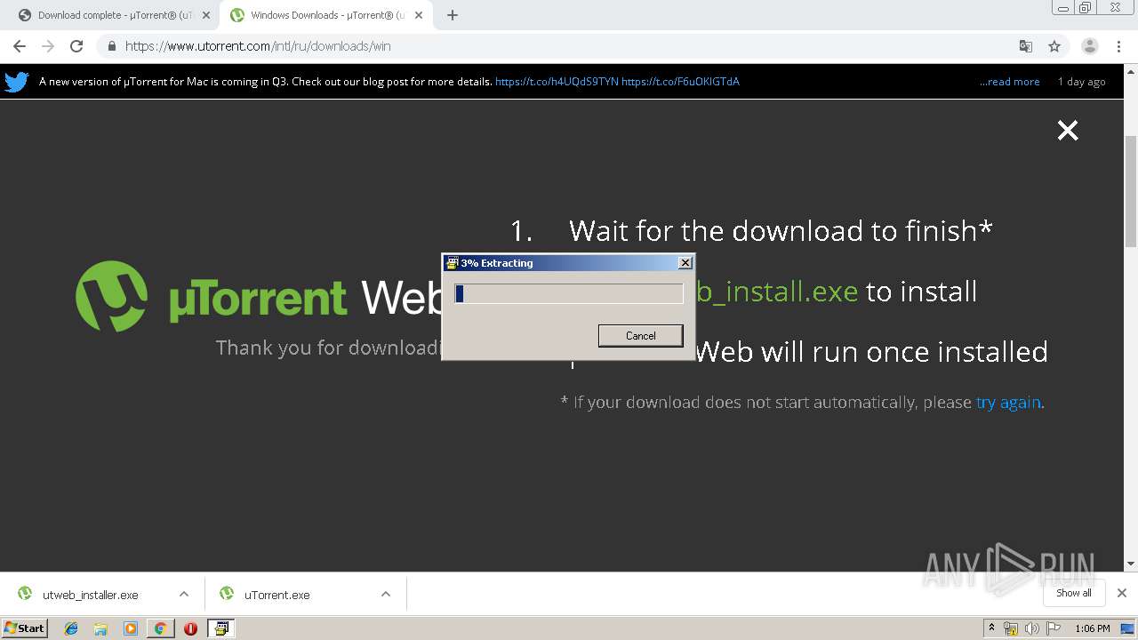1138x640 pixels.
Task: Open the Opera taskbar icon
Action: tap(190, 628)
